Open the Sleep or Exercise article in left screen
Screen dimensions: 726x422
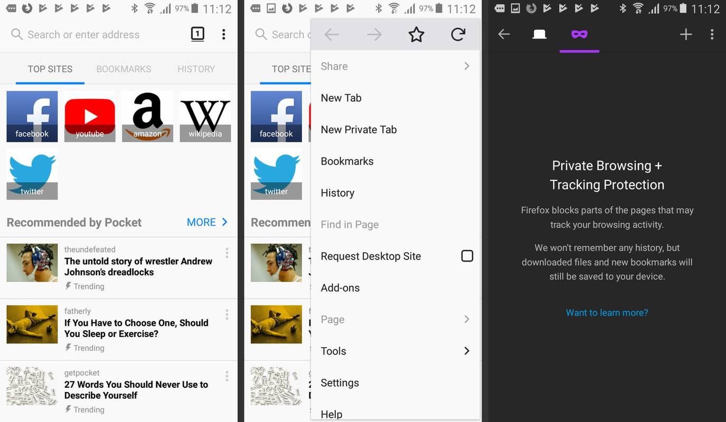coord(136,328)
